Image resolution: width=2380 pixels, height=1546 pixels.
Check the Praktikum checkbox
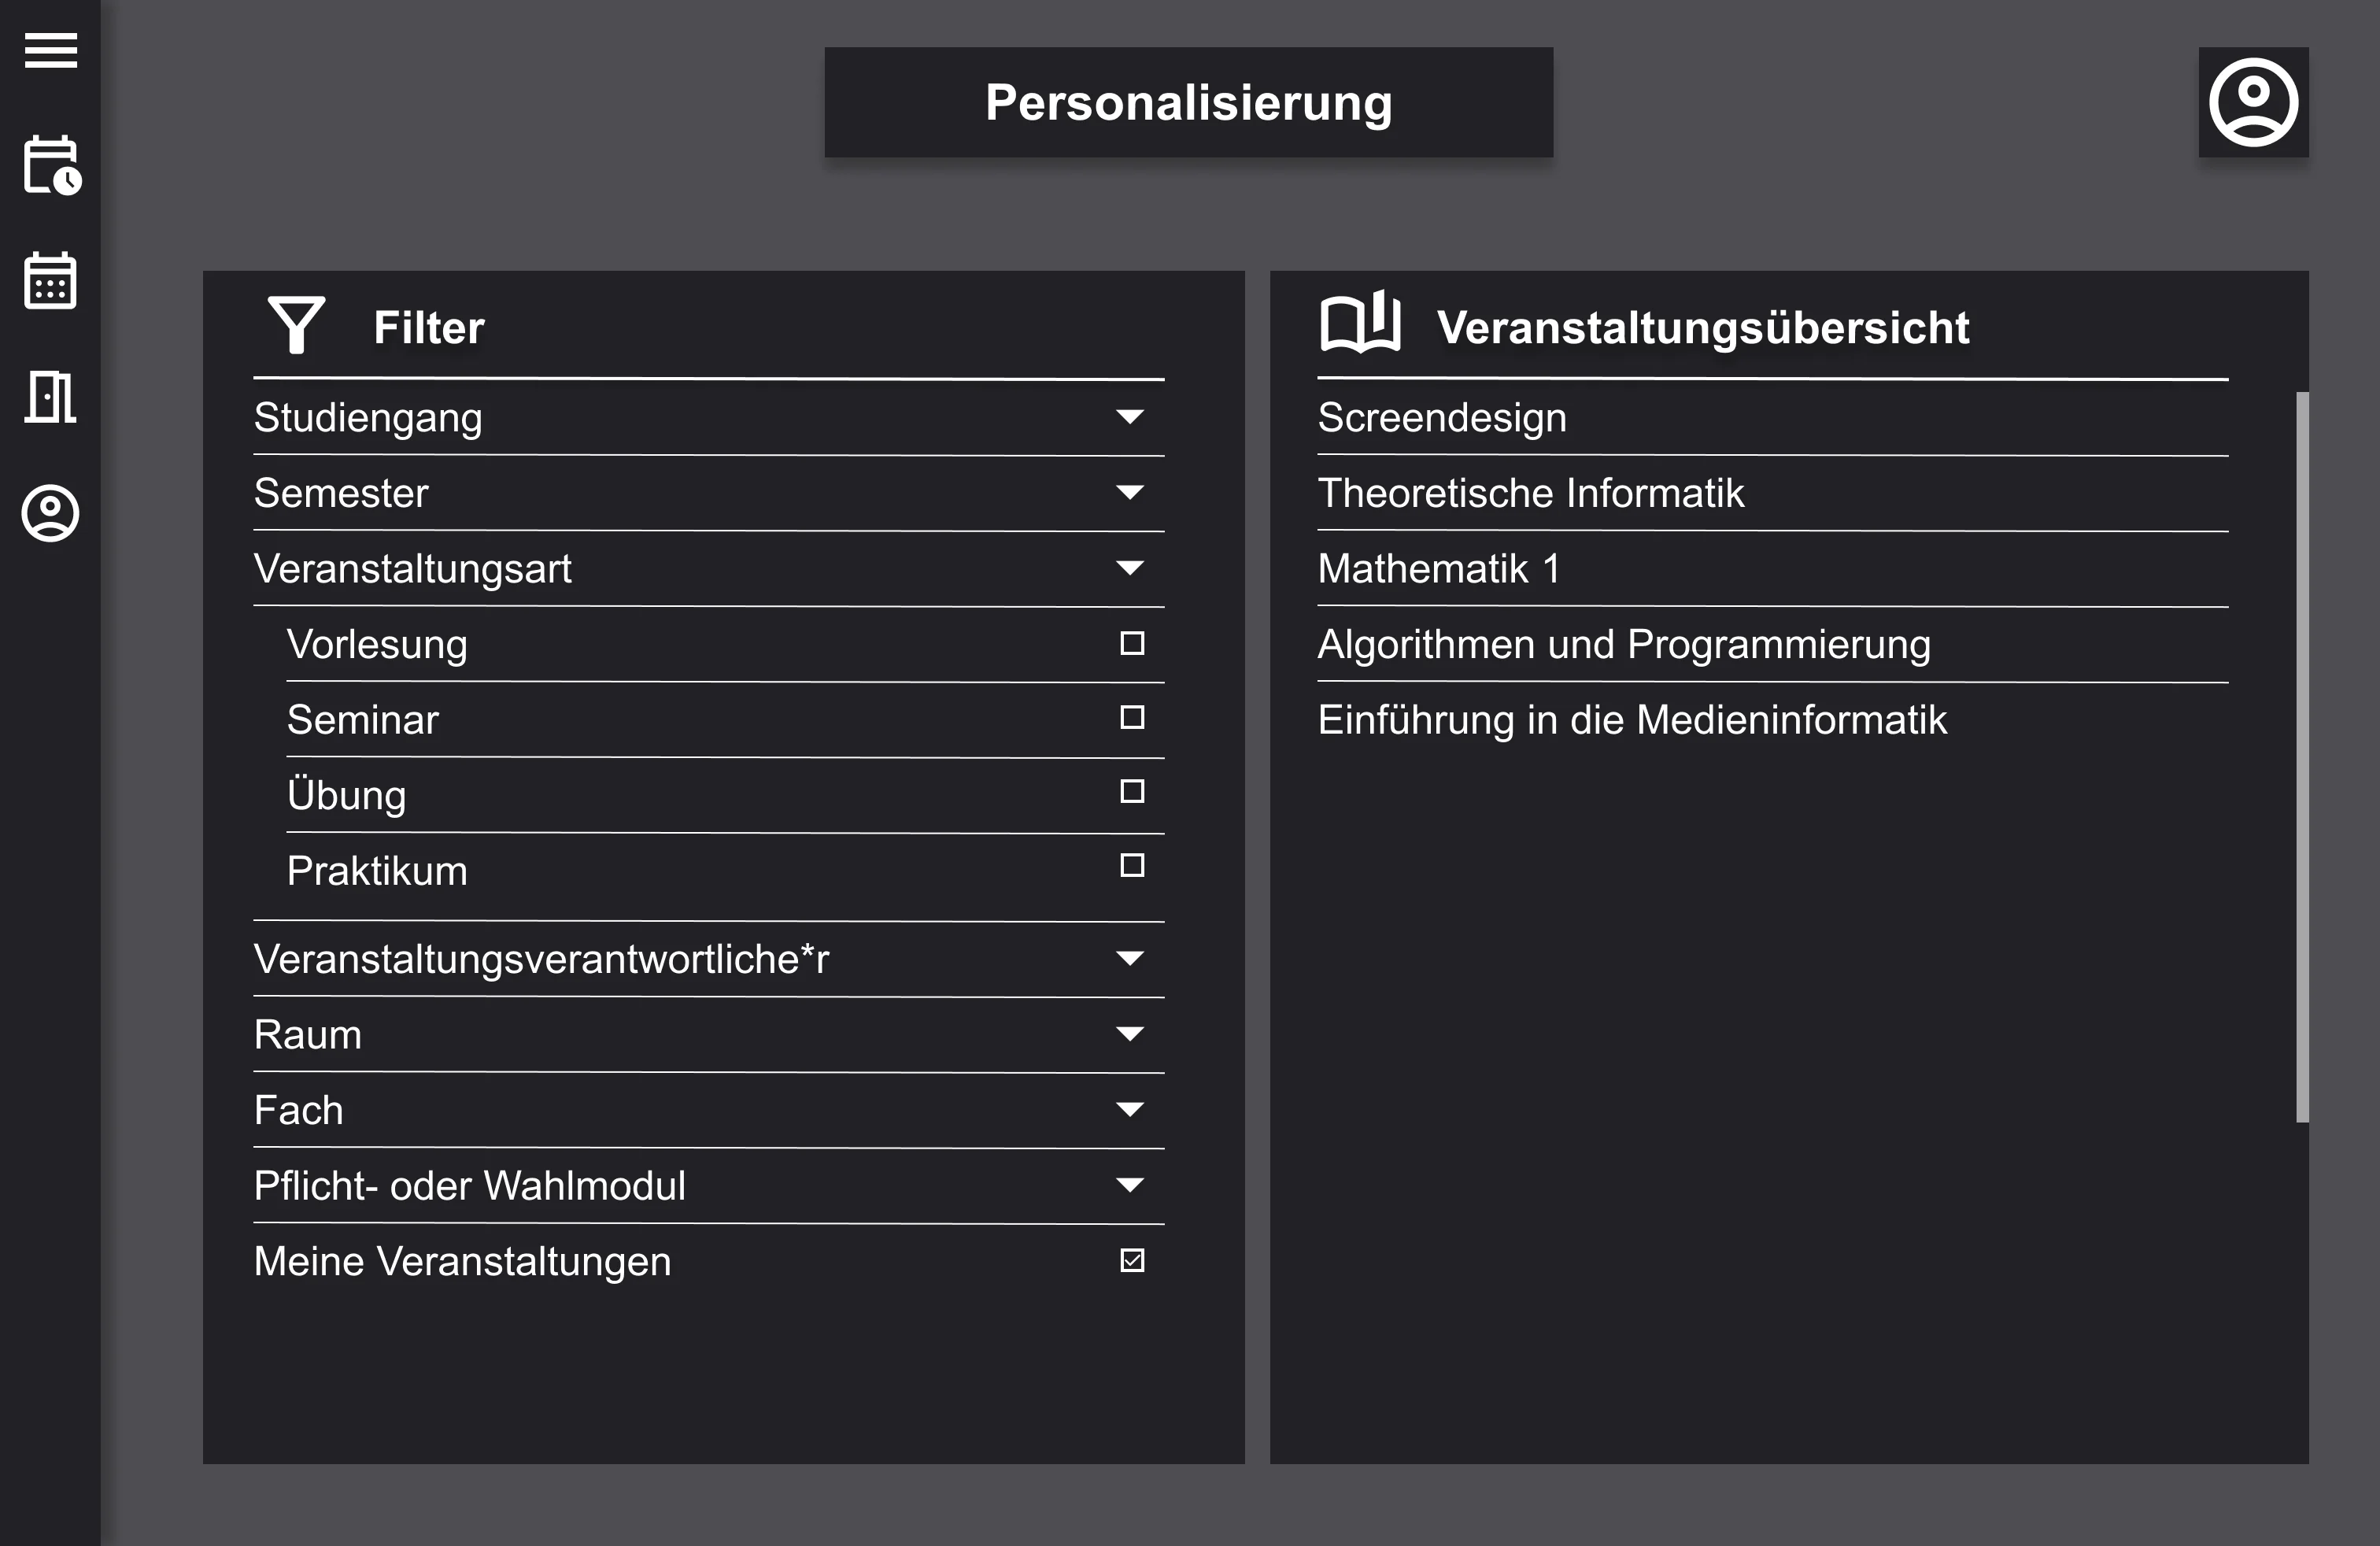click(x=1131, y=865)
